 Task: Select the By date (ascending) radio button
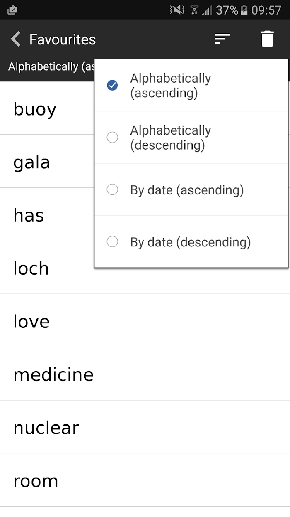(x=112, y=190)
